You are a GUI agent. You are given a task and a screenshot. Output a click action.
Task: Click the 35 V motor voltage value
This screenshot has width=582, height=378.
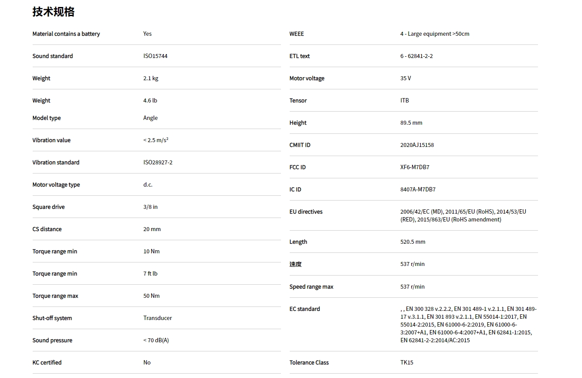[406, 78]
